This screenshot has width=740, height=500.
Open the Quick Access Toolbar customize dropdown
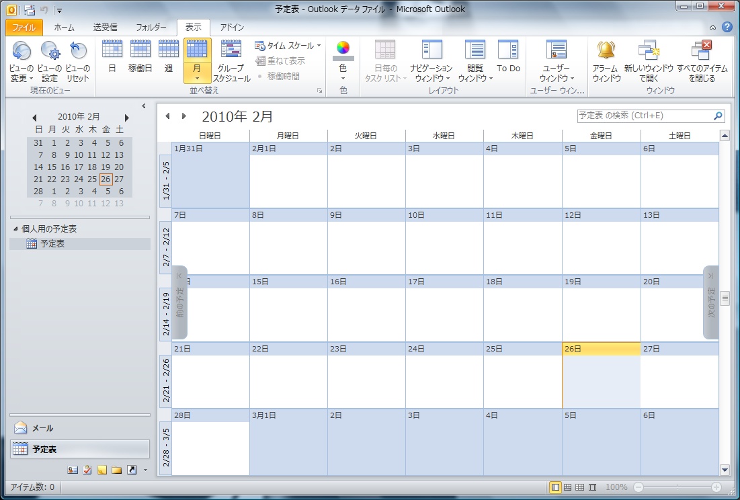coord(59,10)
